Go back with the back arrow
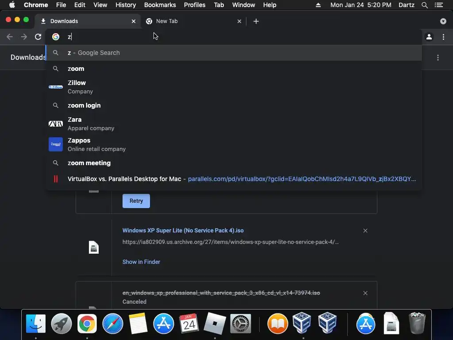 [10, 37]
